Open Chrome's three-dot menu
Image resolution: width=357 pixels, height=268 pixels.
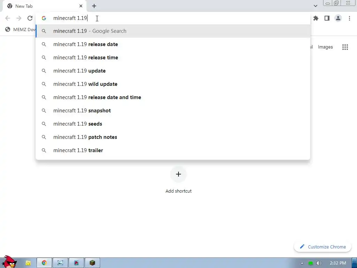(x=349, y=18)
